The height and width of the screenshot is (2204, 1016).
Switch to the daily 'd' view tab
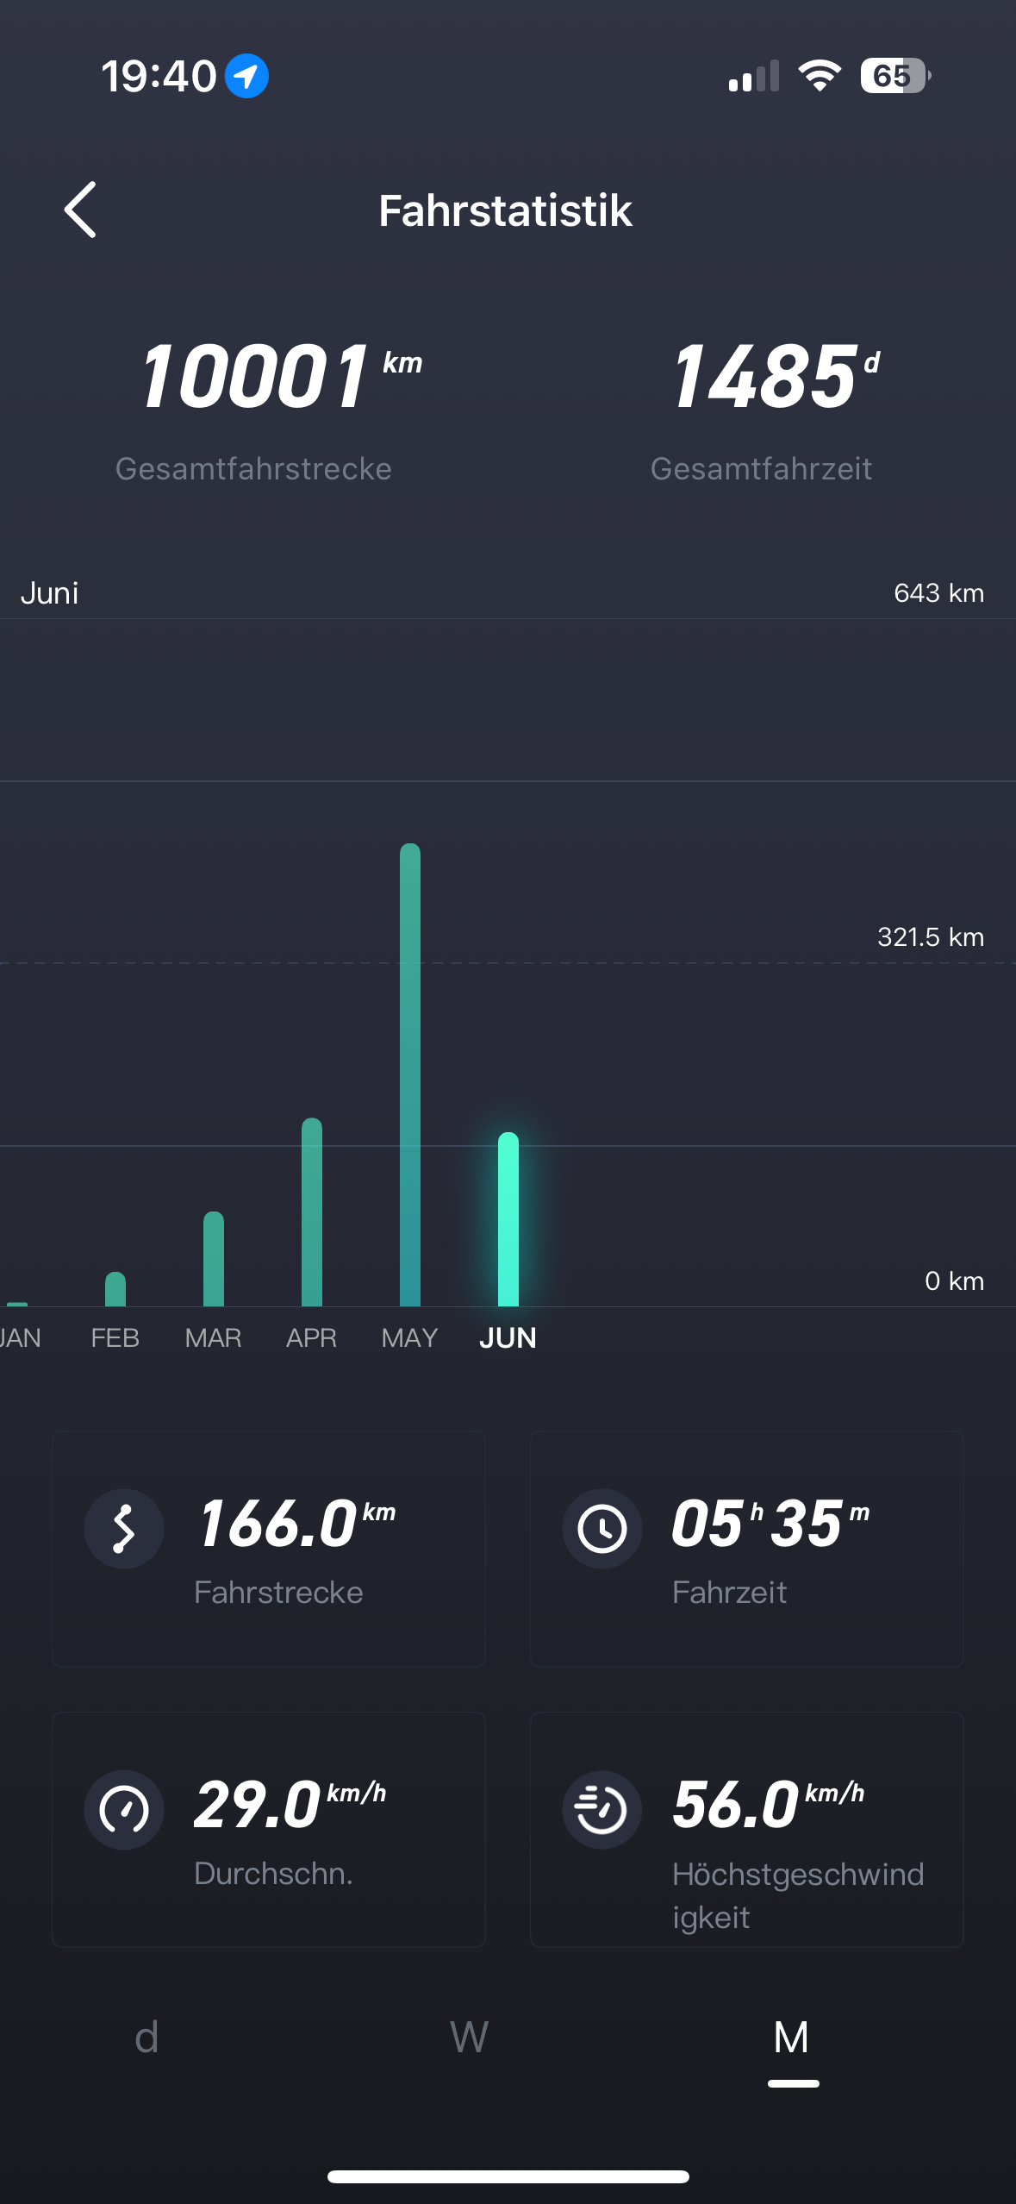tap(146, 2038)
